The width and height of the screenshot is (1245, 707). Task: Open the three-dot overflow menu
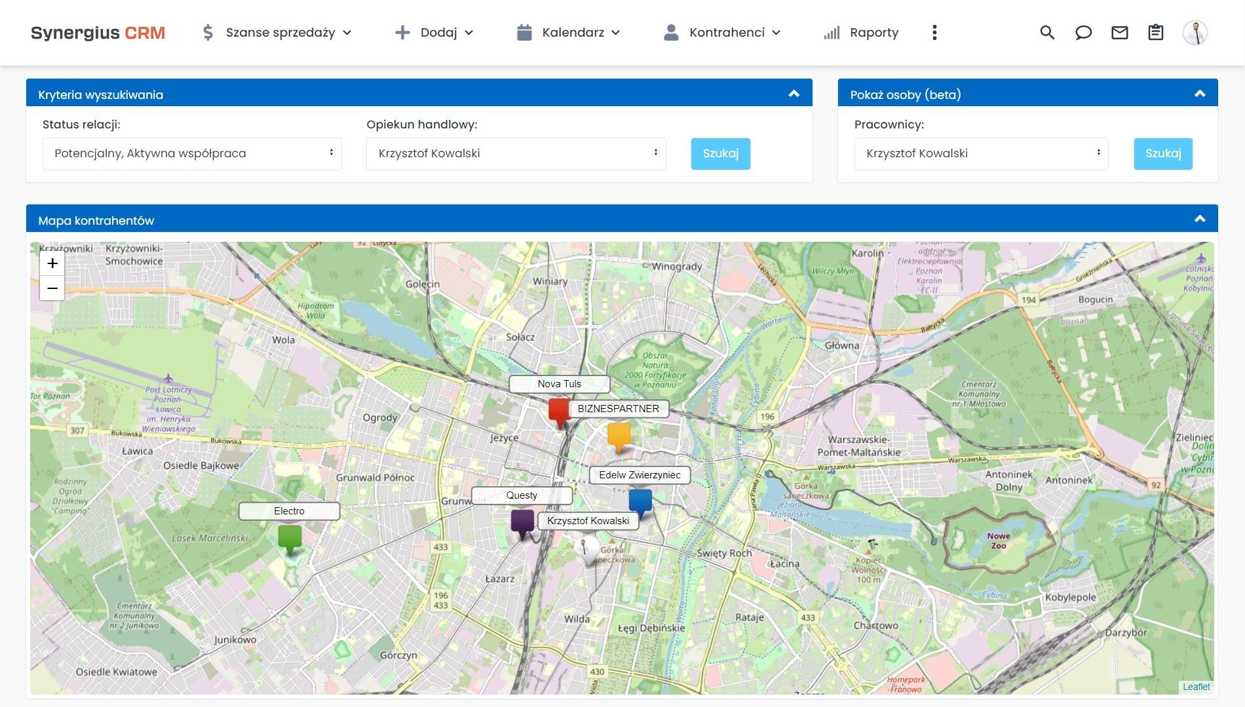coord(934,32)
